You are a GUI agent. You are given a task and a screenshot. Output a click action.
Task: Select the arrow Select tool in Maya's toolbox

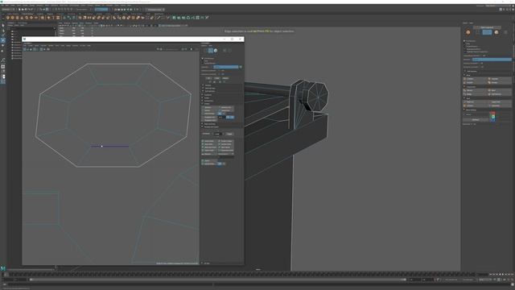coord(3,25)
